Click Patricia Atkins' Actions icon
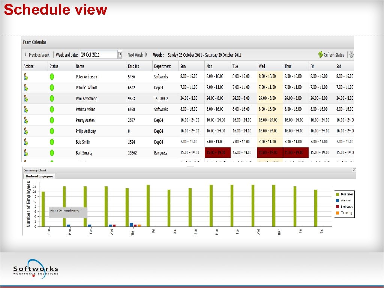The width and height of the screenshot is (384, 288). coord(25,109)
